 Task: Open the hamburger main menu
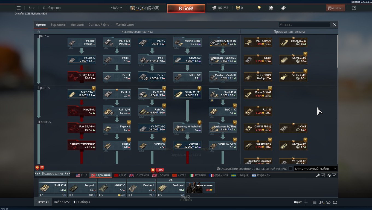19,8
